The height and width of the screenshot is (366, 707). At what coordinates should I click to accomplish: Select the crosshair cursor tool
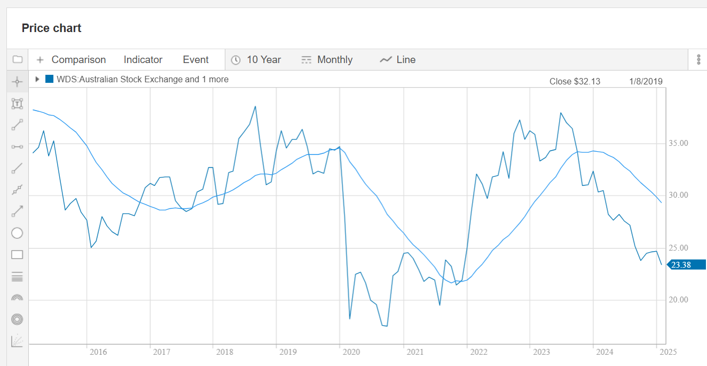(x=17, y=82)
